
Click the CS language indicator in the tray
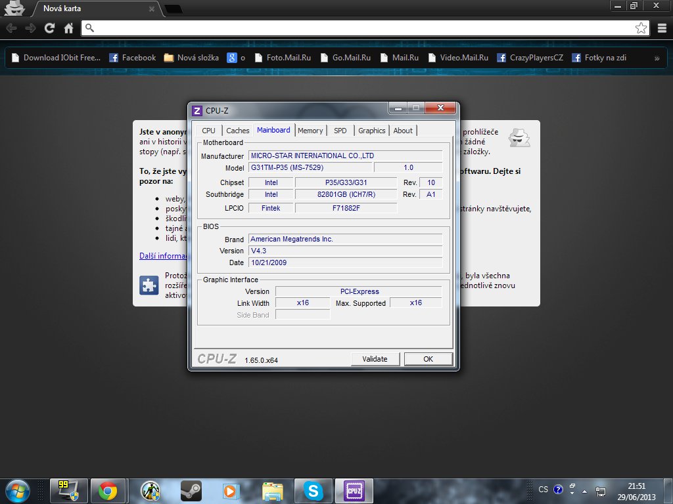click(543, 490)
